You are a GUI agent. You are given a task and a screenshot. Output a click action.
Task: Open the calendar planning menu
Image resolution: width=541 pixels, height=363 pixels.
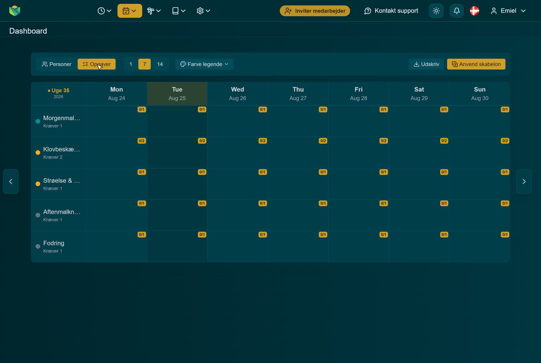[130, 11]
